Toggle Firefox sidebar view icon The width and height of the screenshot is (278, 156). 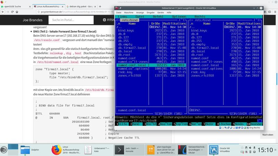(270, 12)
